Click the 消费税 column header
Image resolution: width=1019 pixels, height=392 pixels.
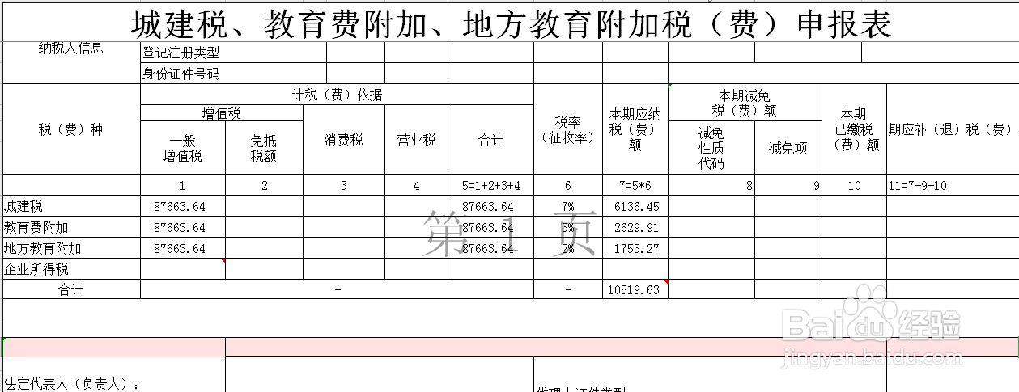(x=344, y=140)
